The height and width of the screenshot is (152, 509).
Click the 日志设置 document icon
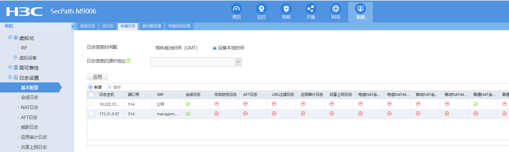[16, 78]
